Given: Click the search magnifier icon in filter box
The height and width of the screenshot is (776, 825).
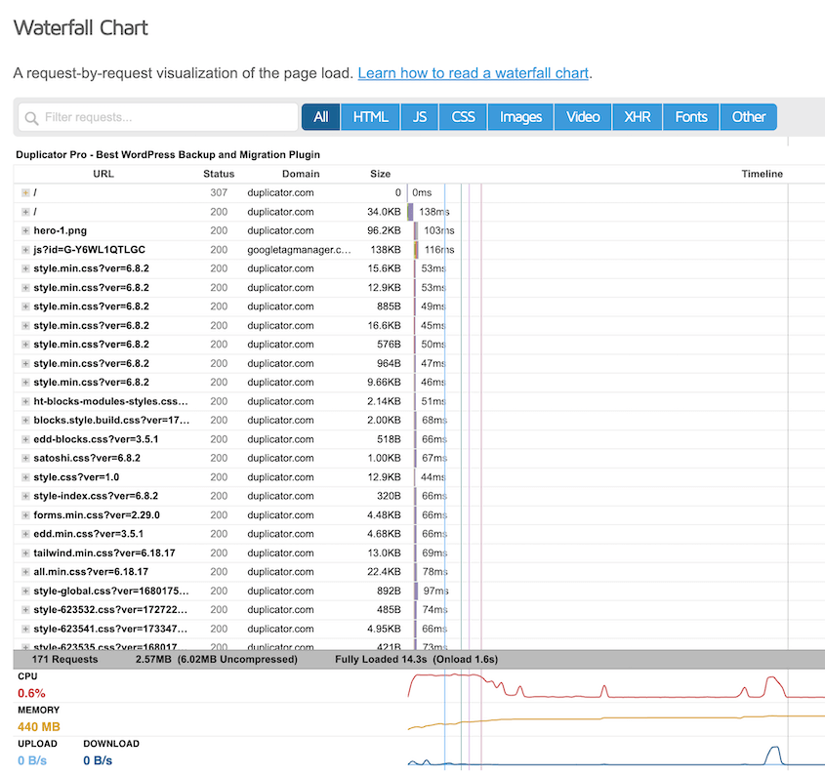Looking at the screenshot, I should coord(31,117).
